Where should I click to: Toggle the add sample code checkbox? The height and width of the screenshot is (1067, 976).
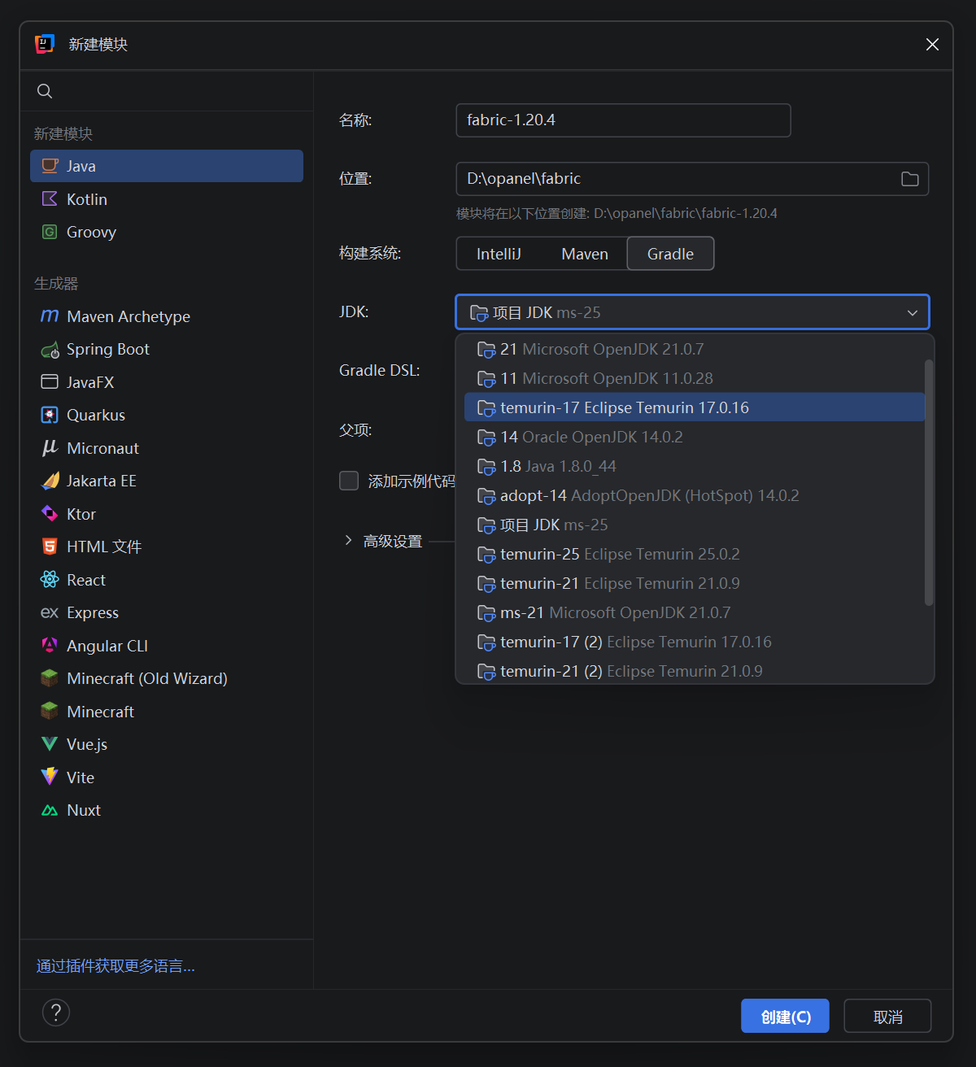349,481
